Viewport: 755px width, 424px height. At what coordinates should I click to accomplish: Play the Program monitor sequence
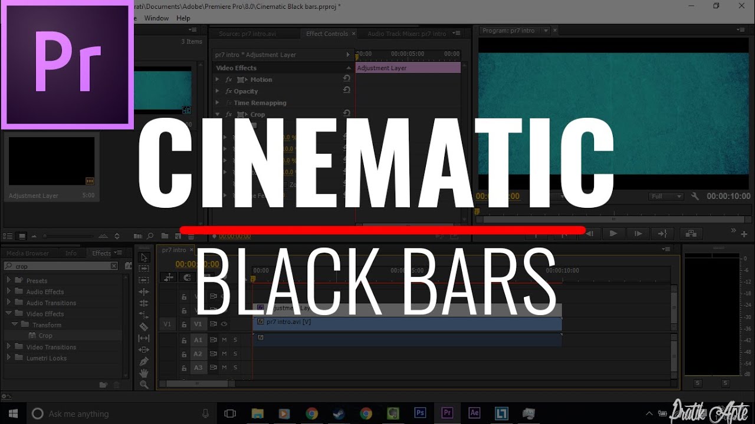[613, 234]
